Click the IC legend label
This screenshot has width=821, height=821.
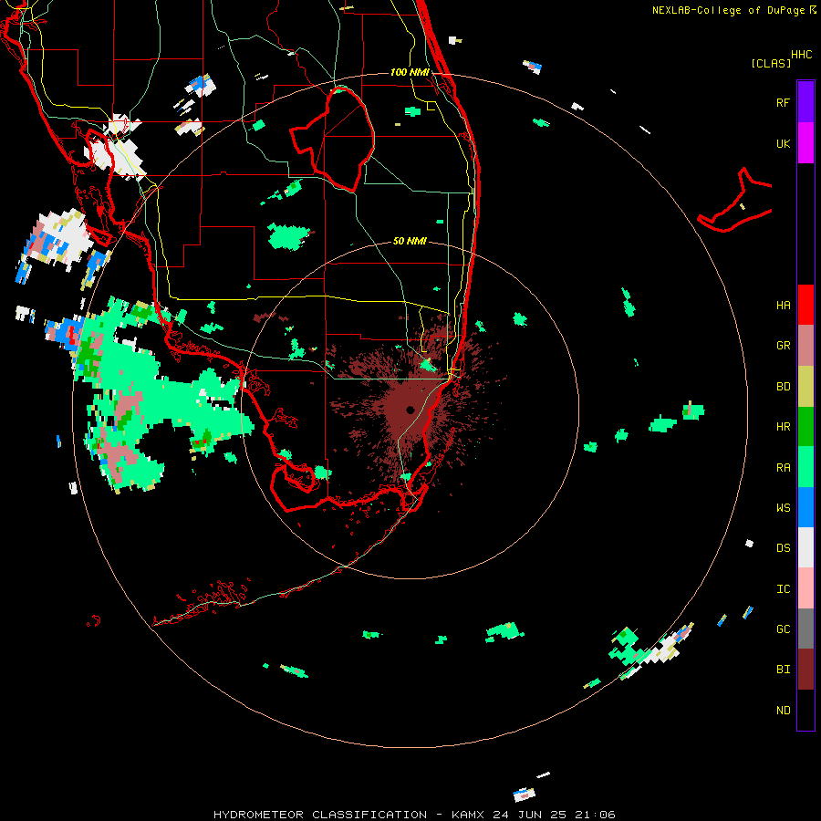pyautogui.click(x=783, y=589)
